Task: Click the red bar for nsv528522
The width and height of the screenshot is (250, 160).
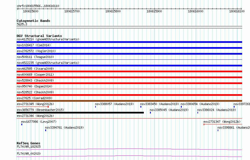Action: point(129,95)
